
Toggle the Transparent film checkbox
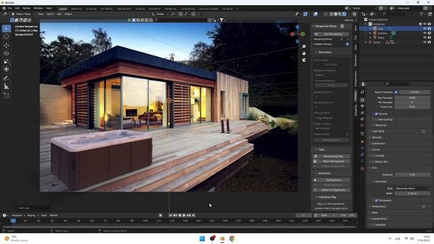[x=376, y=201]
